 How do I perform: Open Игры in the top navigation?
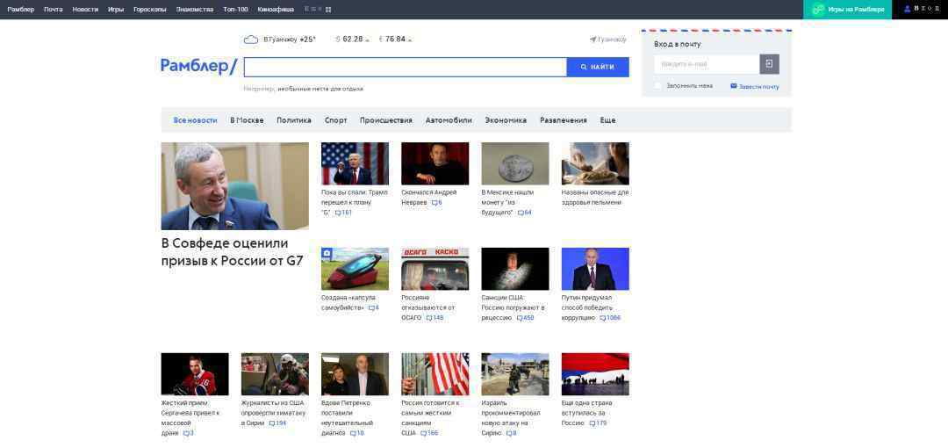pos(116,10)
